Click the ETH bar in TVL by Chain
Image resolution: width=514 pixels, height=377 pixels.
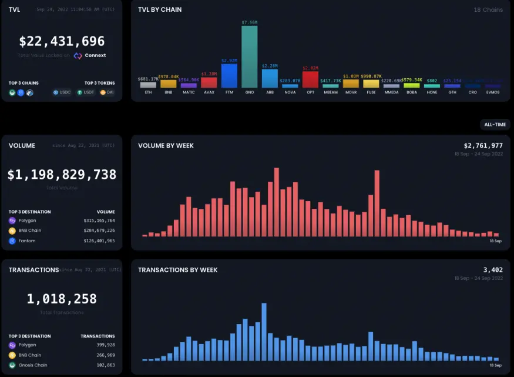tap(148, 85)
